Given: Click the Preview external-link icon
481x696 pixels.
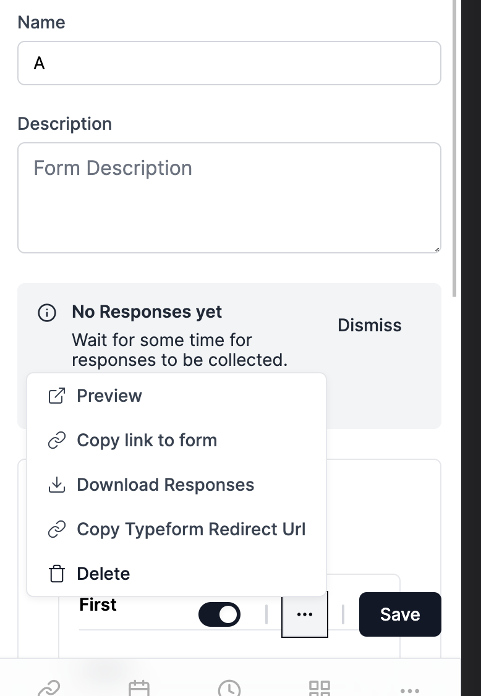Looking at the screenshot, I should [56, 396].
